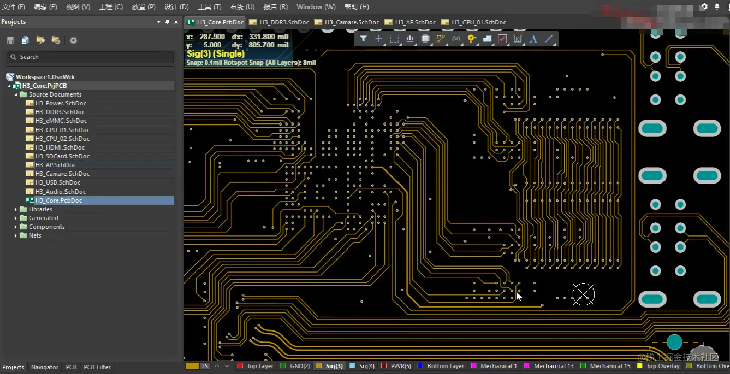Screen dimensions: 730x374
Task: Switch to the Mechanical 13 layer tab
Action: [x=549, y=366]
